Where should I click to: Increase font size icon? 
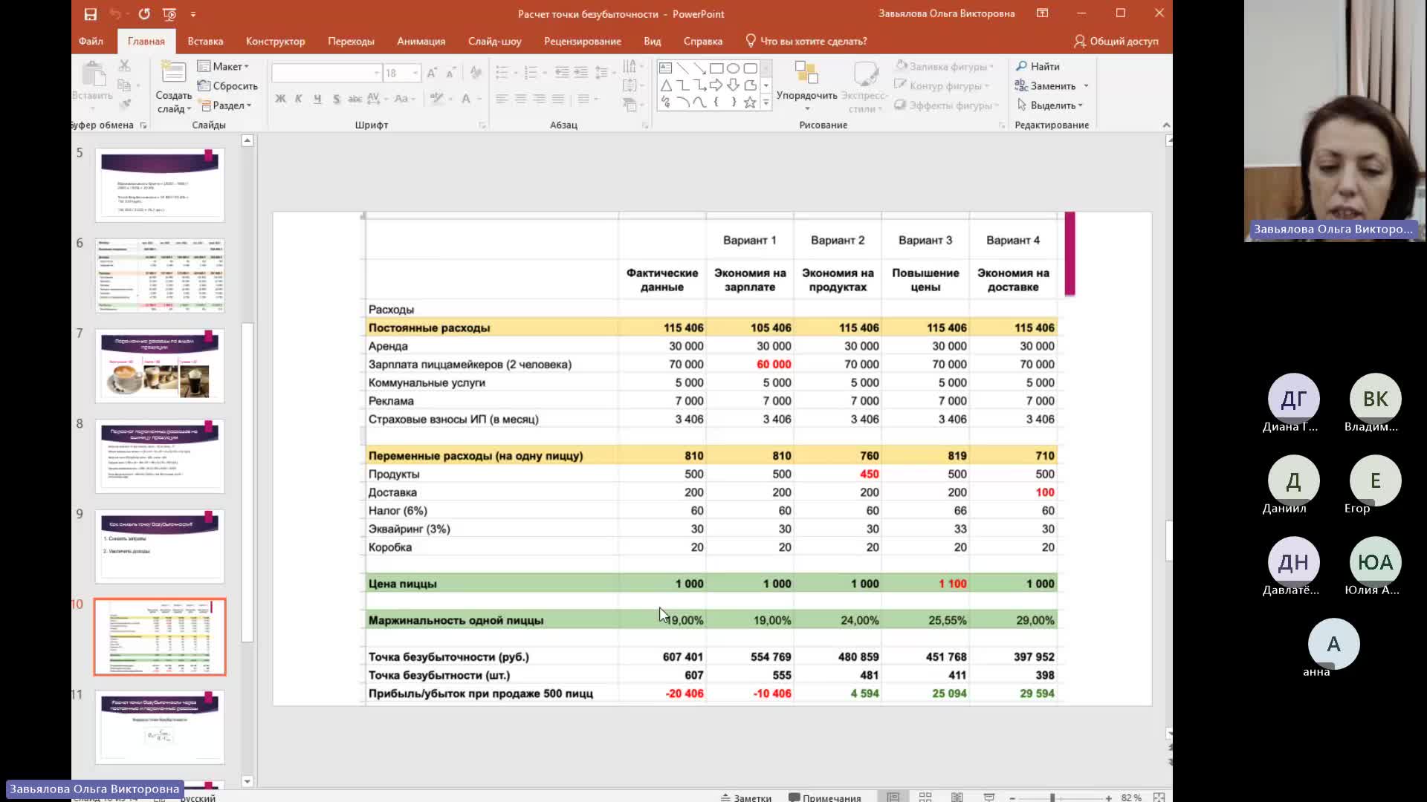point(431,73)
